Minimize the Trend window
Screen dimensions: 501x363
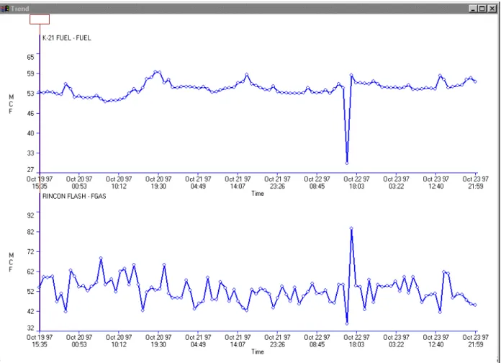[x=473, y=9]
